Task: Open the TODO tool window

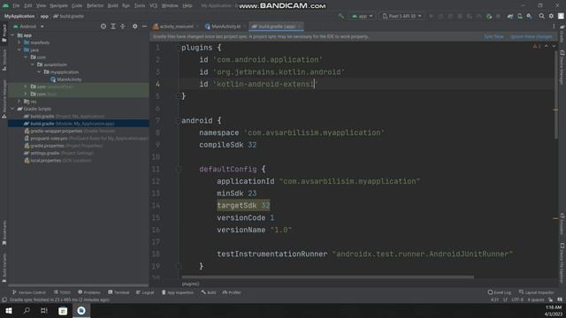Action: click(62, 292)
